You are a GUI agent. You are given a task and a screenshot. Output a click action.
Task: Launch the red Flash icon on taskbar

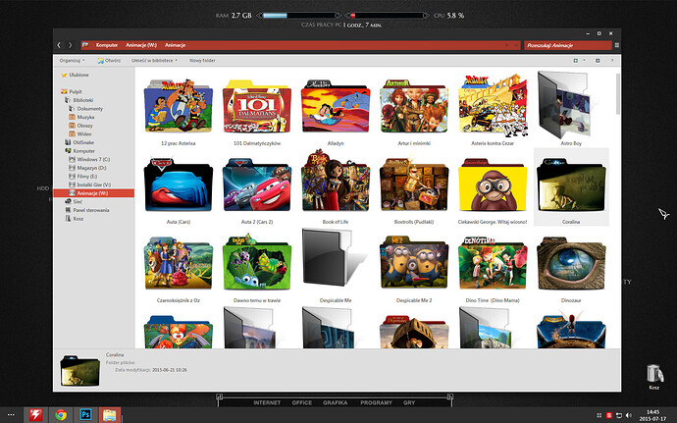click(x=35, y=415)
